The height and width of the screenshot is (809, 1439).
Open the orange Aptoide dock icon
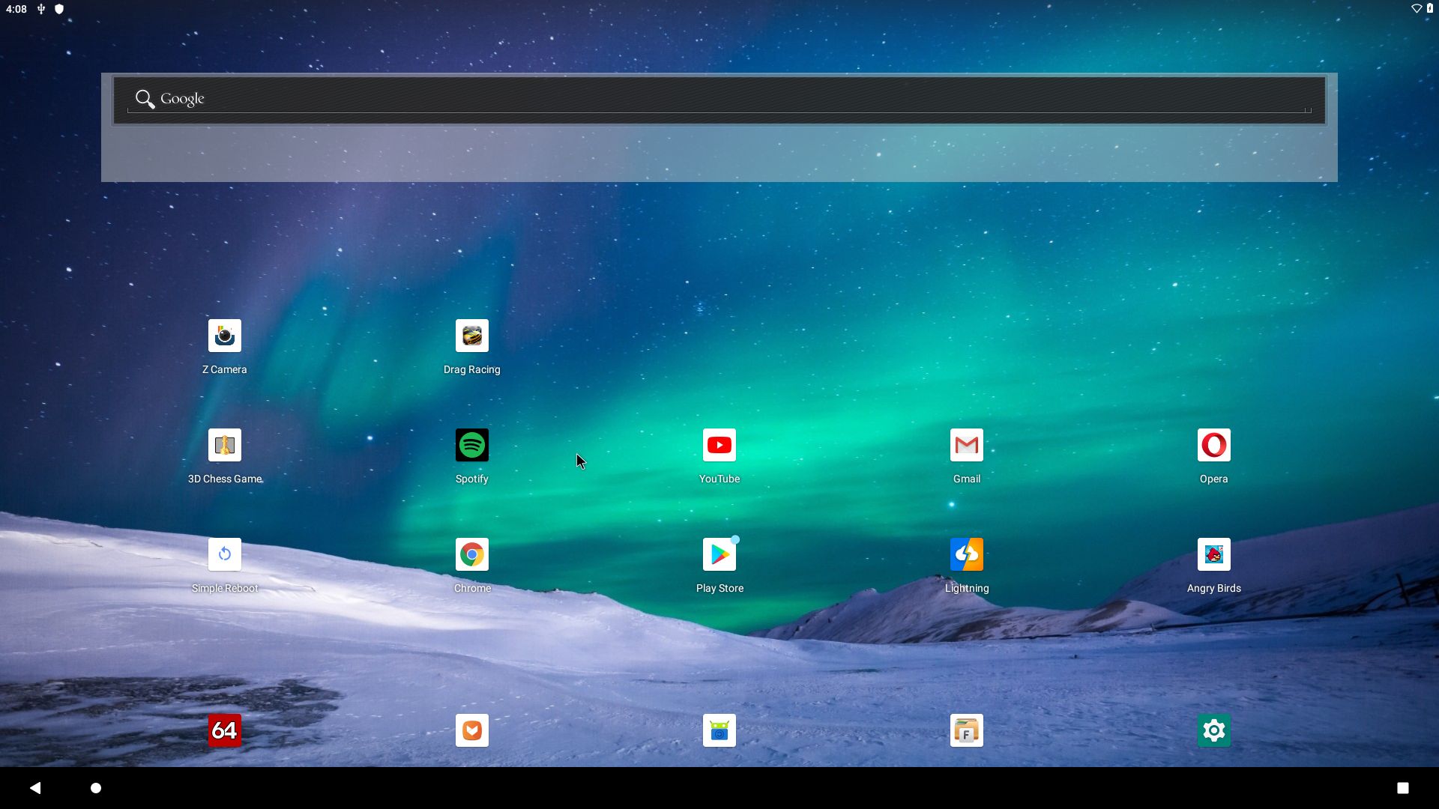tap(471, 730)
